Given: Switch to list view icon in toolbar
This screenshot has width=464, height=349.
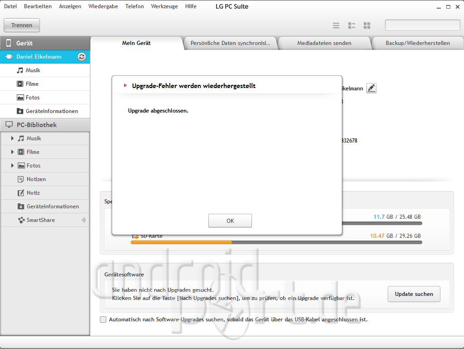Looking at the screenshot, I should (x=336, y=25).
